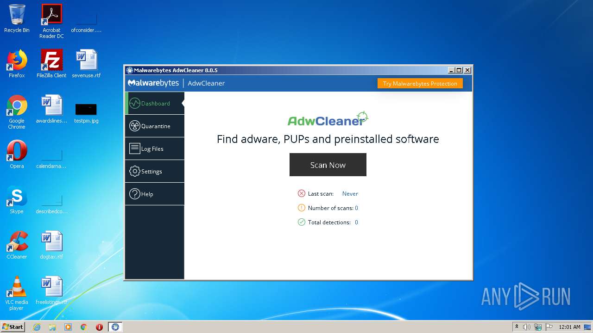Select the Firefox desktop icon
The image size is (593, 333).
17,63
